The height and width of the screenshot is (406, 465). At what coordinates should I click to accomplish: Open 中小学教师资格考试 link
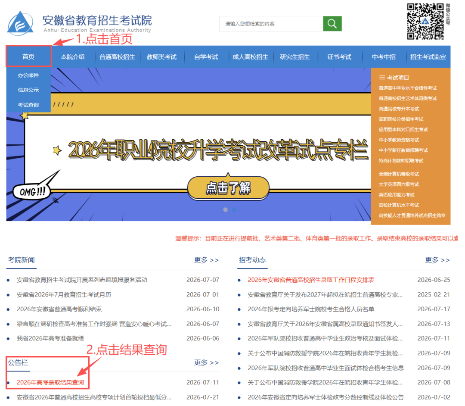(399, 140)
